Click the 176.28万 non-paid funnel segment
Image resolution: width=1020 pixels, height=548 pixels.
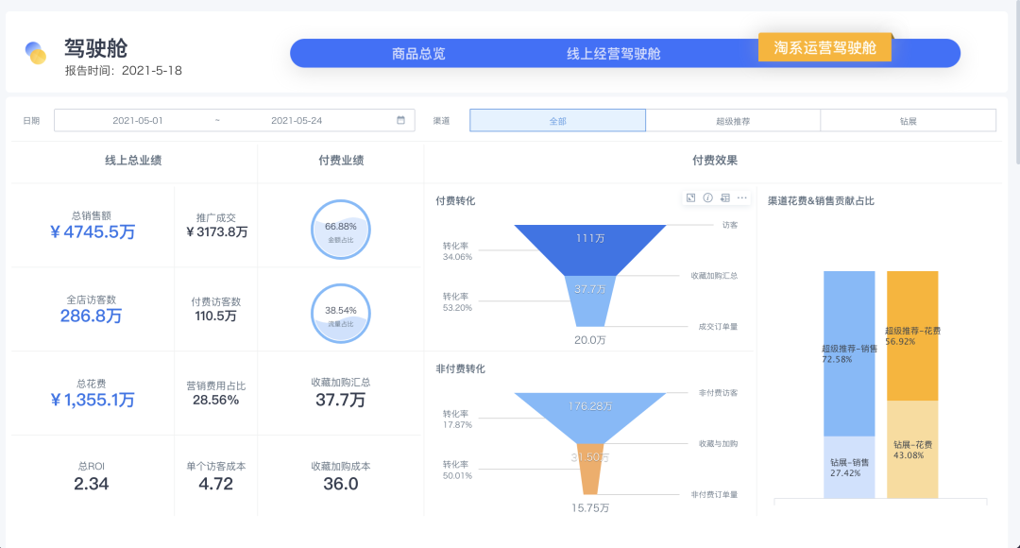(x=590, y=418)
